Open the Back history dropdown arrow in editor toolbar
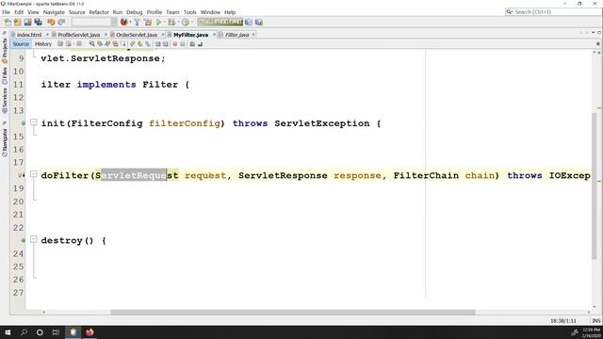Viewport: 603px width, 339px height. click(x=73, y=44)
